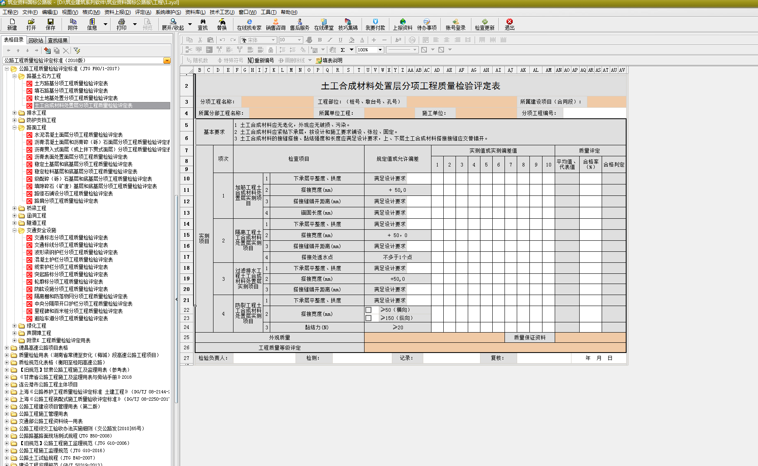Viewport: 758px width, 466px height.
Task: Open the 资料上报(D) menu
Action: coord(118,12)
